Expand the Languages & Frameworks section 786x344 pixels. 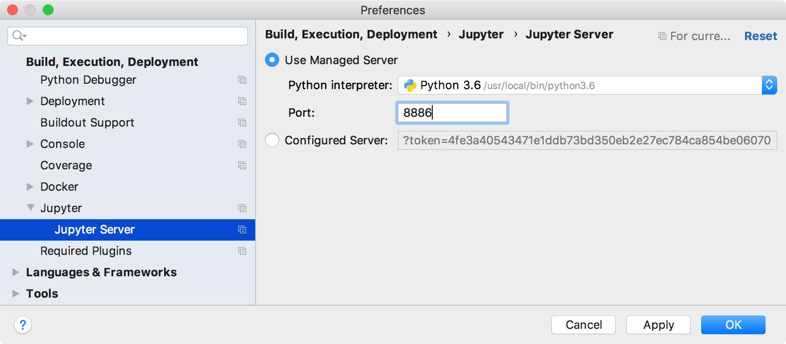[x=16, y=272]
